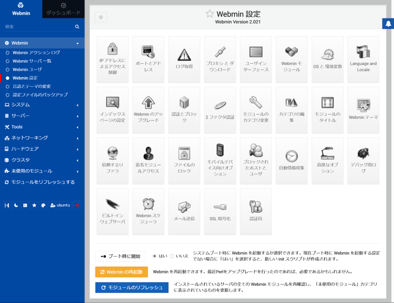Open Webmin サーバ一覧 menu item
The height and width of the screenshot is (303, 394).
tap(32, 61)
